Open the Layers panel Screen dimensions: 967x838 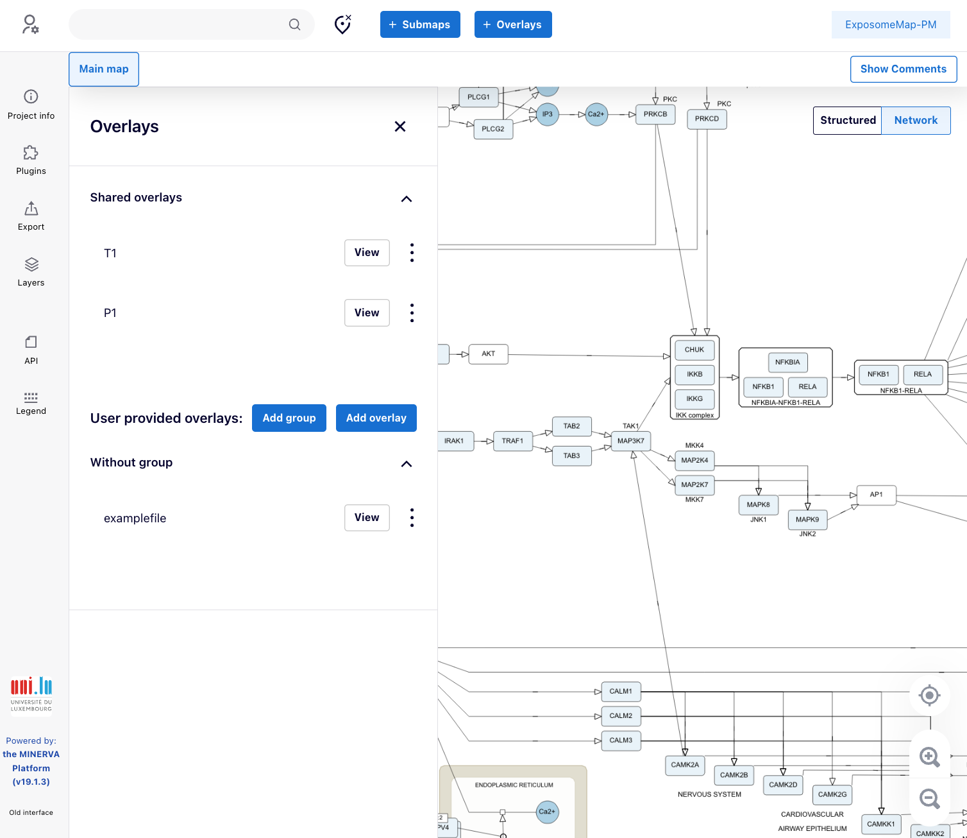(x=31, y=272)
